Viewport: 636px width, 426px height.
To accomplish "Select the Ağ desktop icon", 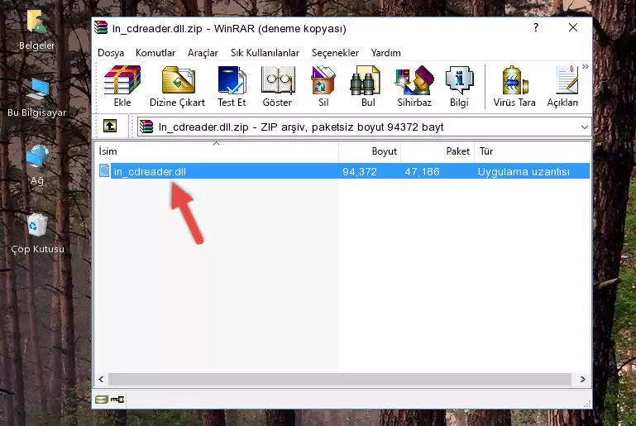I will coord(37,165).
